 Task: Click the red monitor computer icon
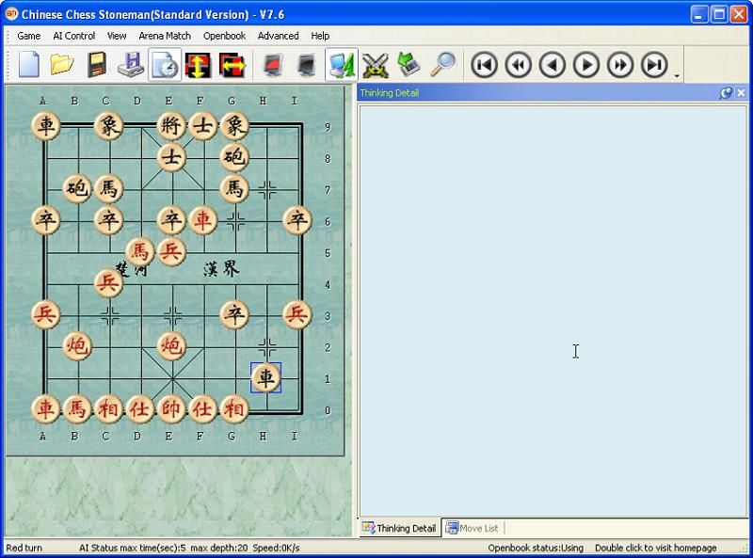point(273,64)
